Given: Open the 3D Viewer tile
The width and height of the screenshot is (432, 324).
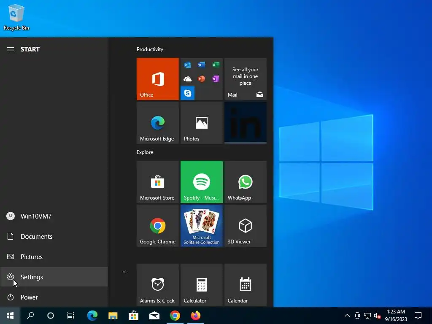Looking at the screenshot, I should [246, 226].
